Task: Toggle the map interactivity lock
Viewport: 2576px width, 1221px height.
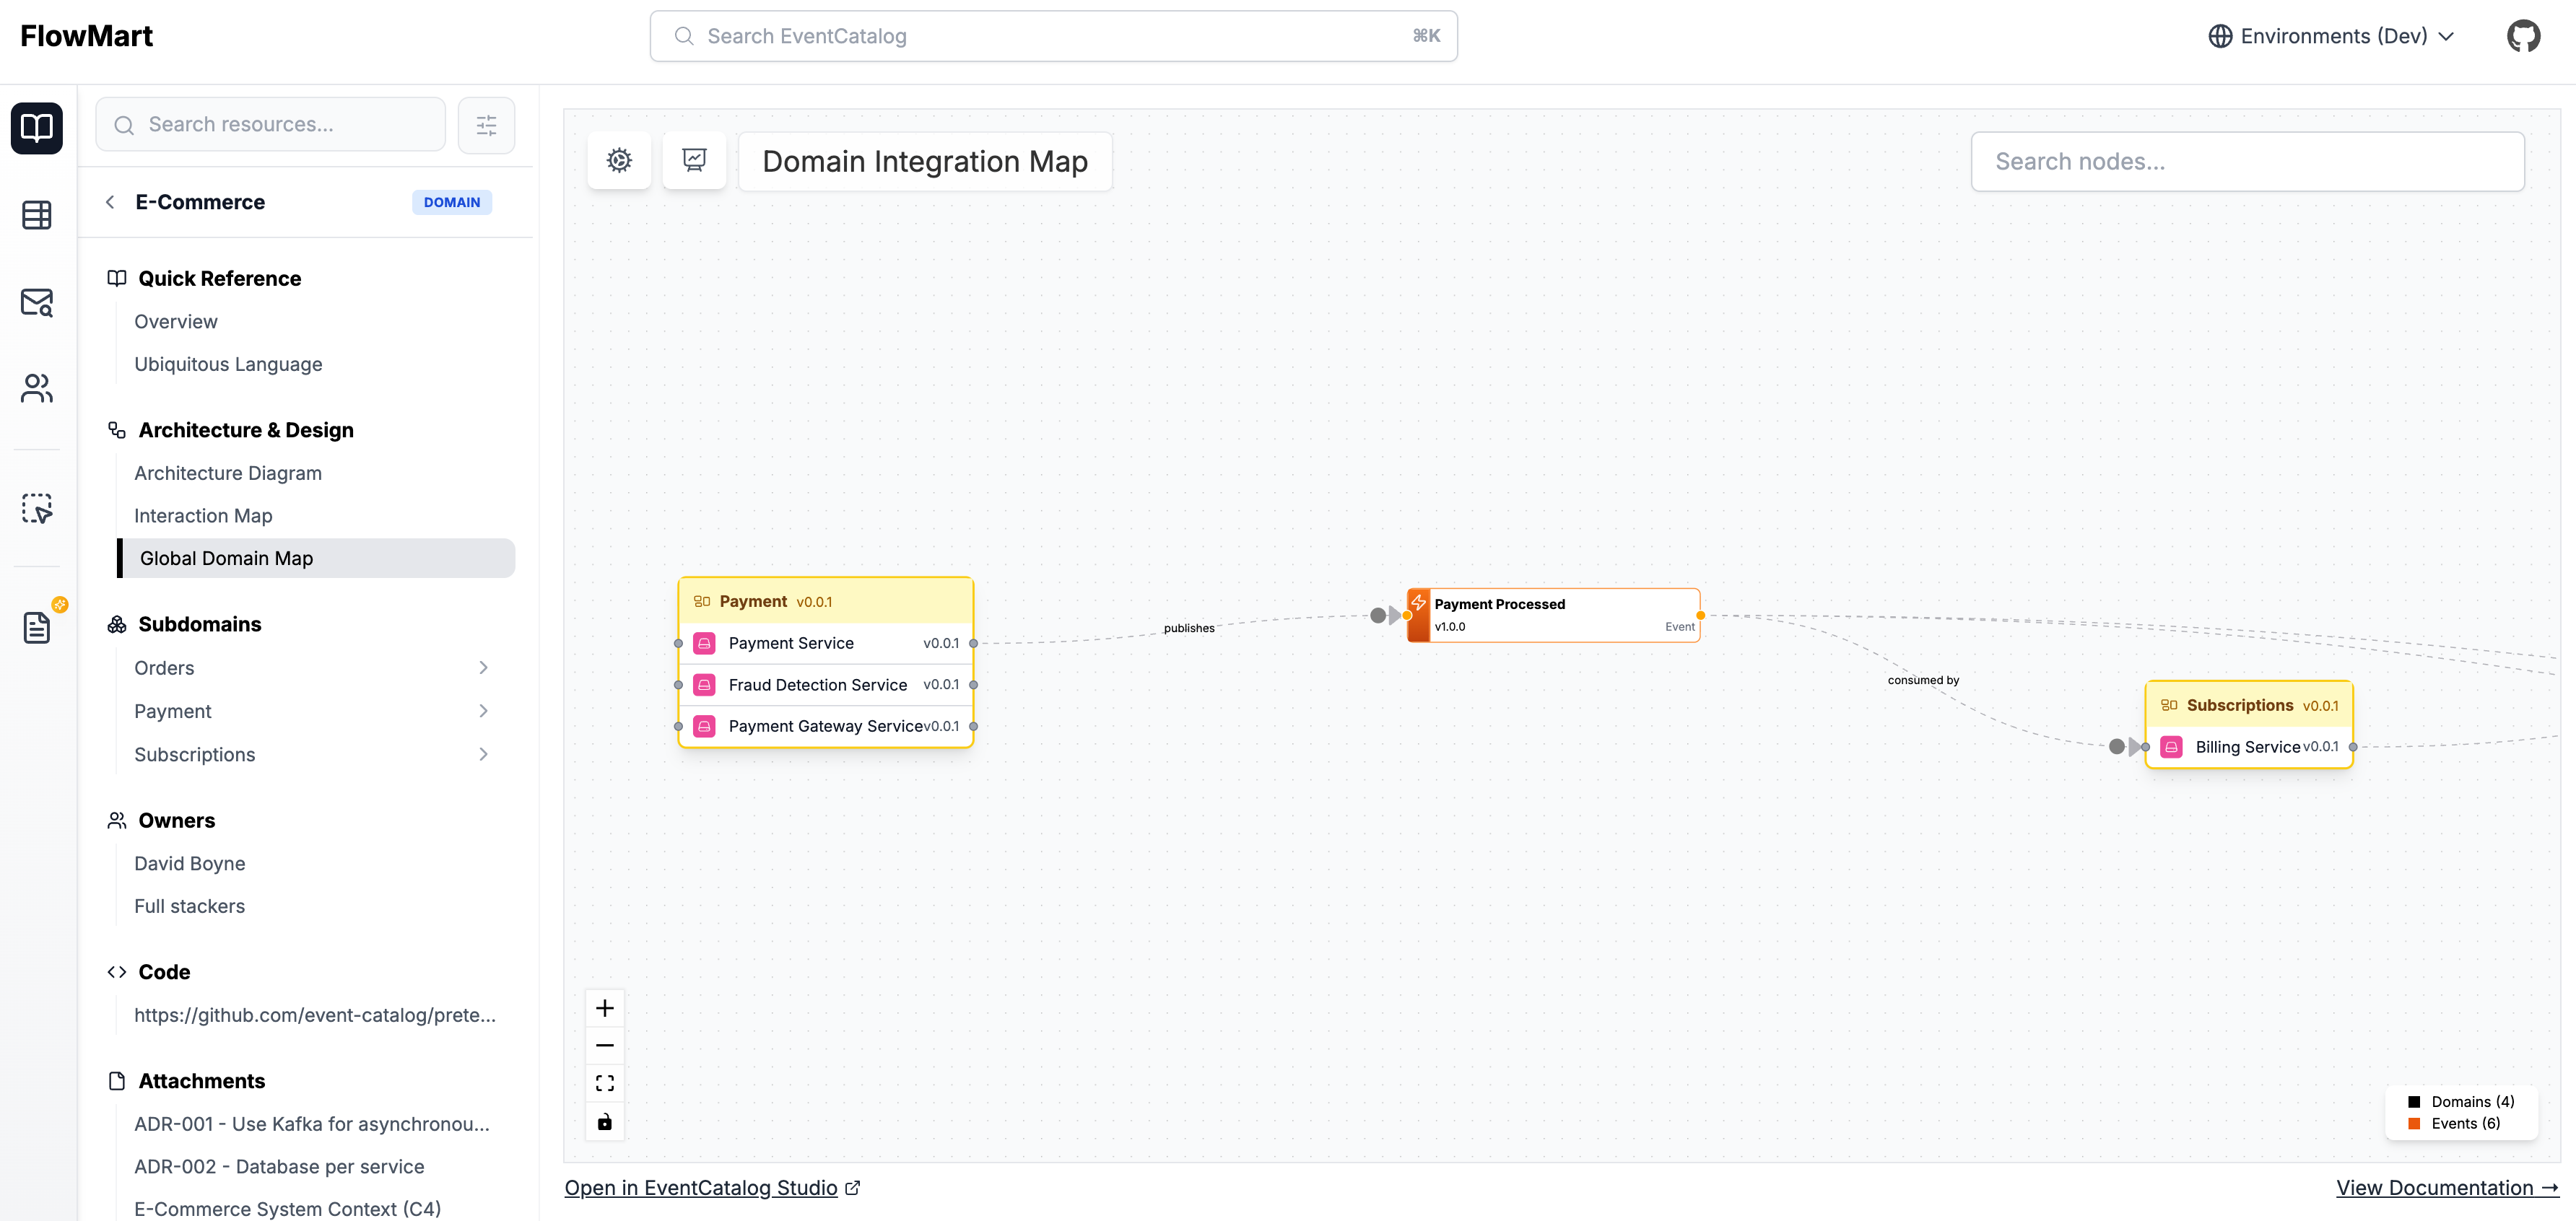Action: point(604,1121)
